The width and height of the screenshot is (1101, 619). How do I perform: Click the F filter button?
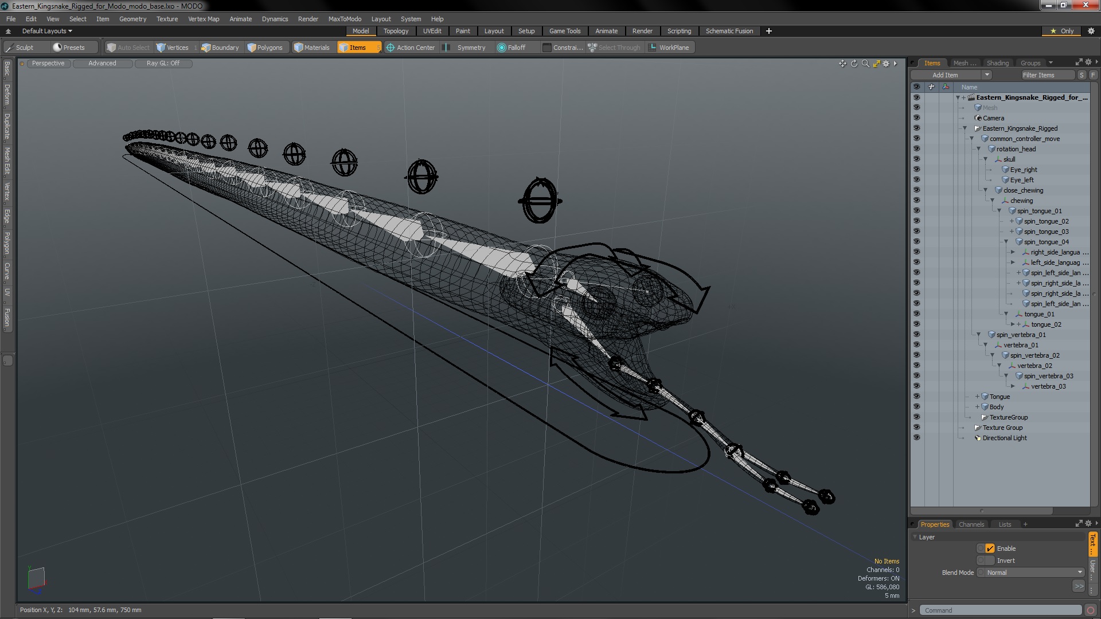(1093, 75)
